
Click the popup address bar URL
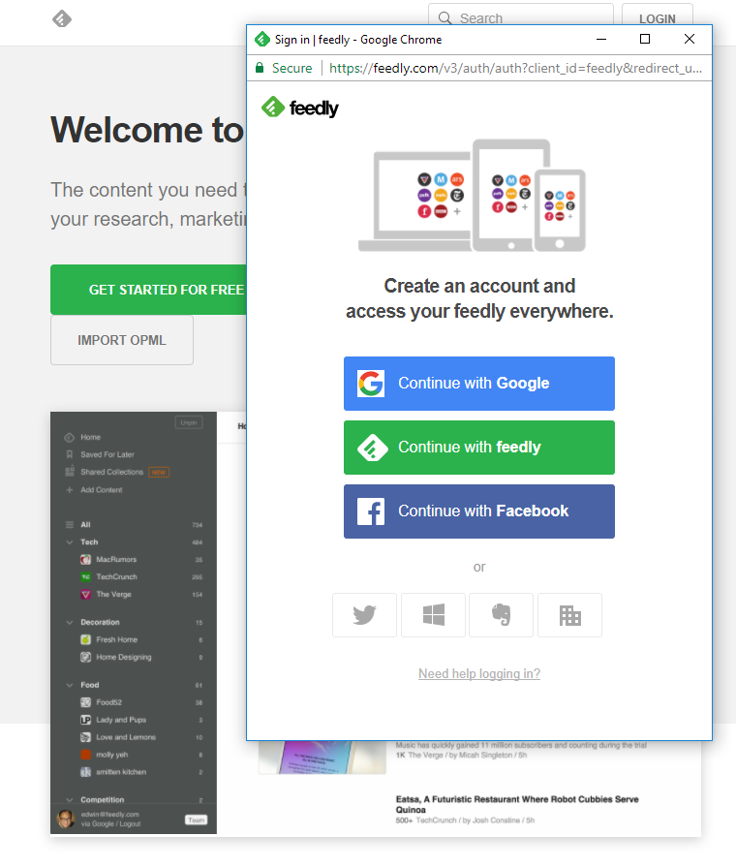515,68
